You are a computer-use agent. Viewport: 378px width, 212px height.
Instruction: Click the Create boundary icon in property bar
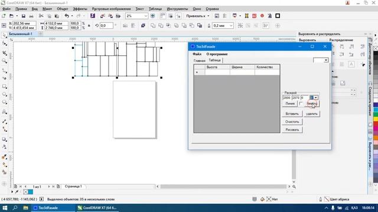click(200, 26)
